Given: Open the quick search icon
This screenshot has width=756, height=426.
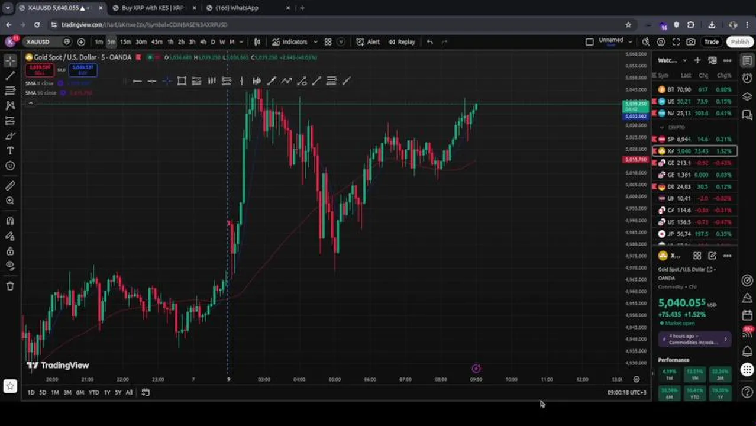Looking at the screenshot, I should coord(646,42).
